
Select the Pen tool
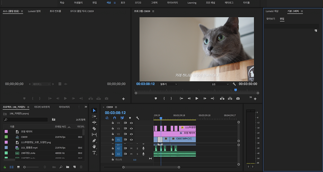(94, 141)
